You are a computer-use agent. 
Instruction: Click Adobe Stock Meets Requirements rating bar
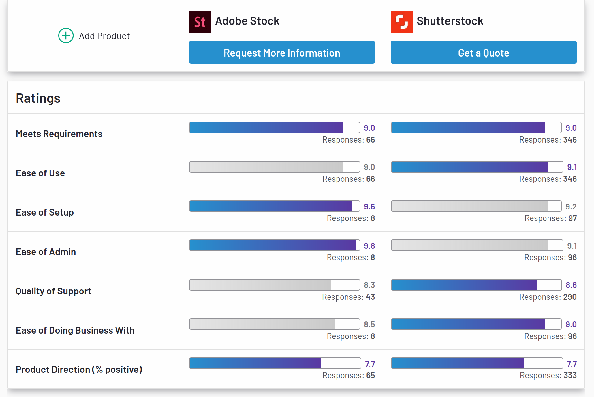click(274, 128)
